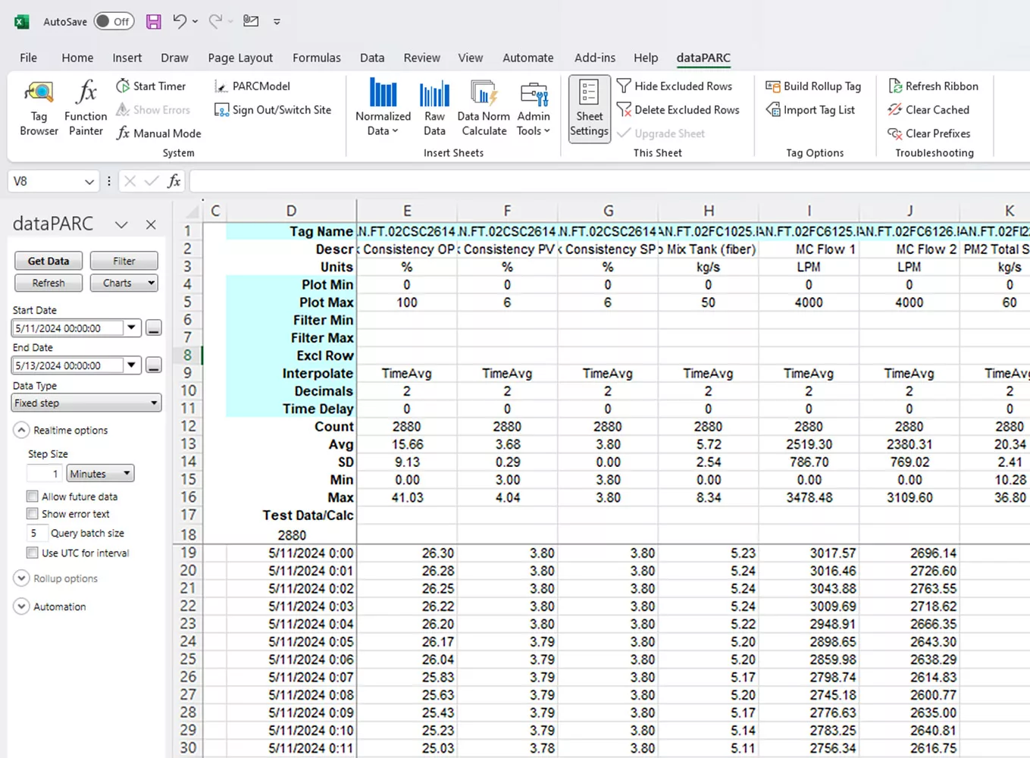
Task: Open the File tab
Action: tap(28, 58)
